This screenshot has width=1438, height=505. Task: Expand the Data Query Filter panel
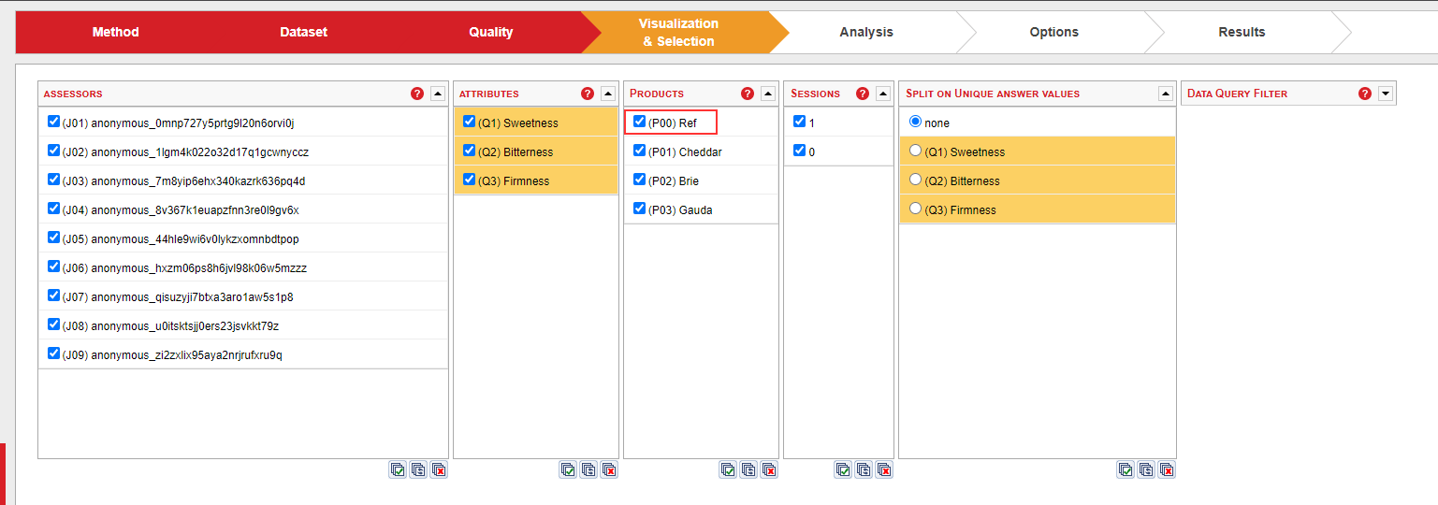coord(1386,94)
